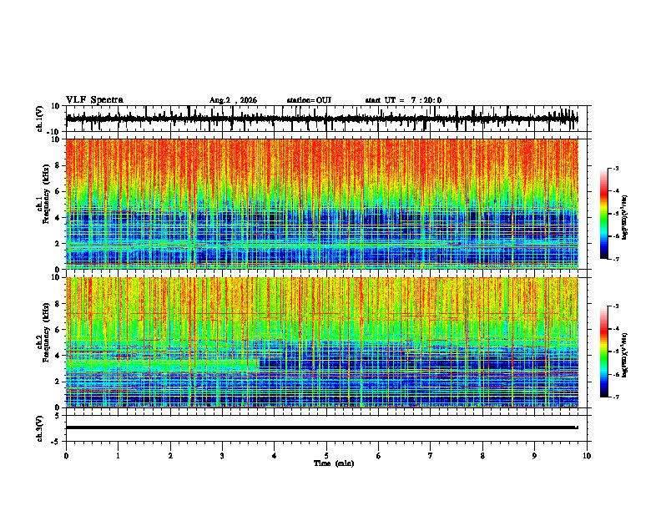The height and width of the screenshot is (511, 661).
Task: Click the "-5" tick on ch.3(V) axis
Action: [x=56, y=442]
